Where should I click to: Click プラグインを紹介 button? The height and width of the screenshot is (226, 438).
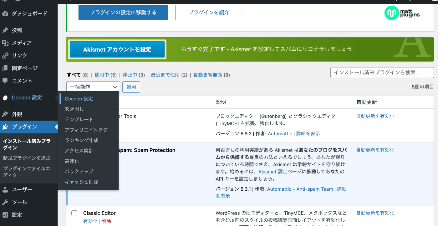tap(209, 13)
